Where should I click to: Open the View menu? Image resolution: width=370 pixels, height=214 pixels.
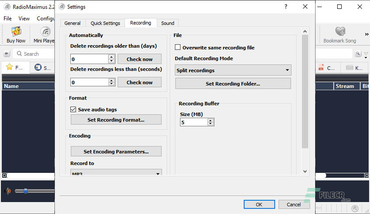(x=24, y=19)
